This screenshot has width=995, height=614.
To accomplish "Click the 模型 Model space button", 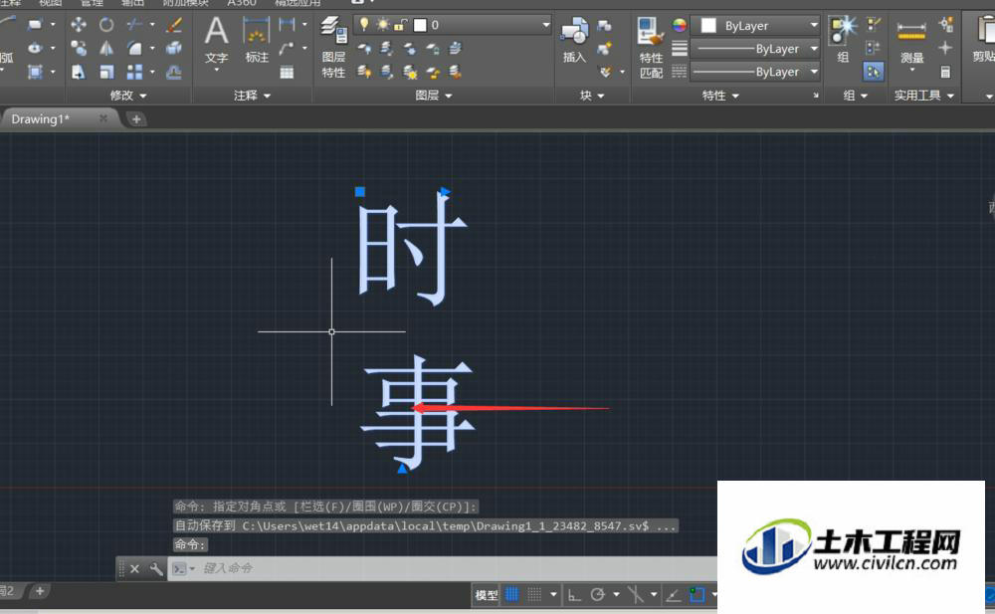I will (x=487, y=595).
